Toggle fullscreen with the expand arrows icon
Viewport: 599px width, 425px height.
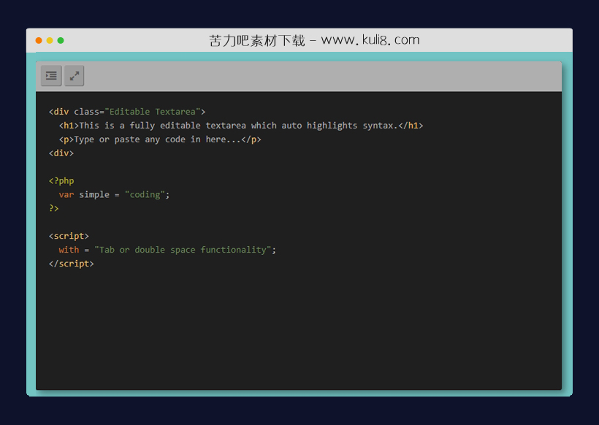[x=75, y=75]
